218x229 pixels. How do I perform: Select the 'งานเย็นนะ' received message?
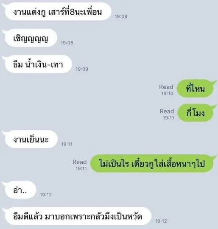pos(31,139)
